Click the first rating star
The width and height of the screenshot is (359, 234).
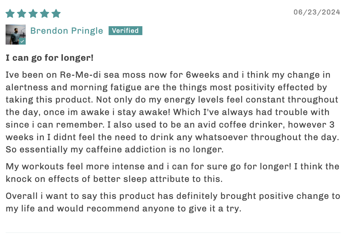tap(10, 13)
